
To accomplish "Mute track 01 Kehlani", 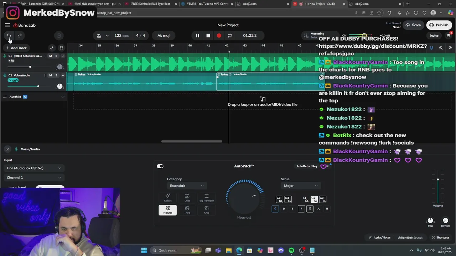I will (x=50, y=56).
